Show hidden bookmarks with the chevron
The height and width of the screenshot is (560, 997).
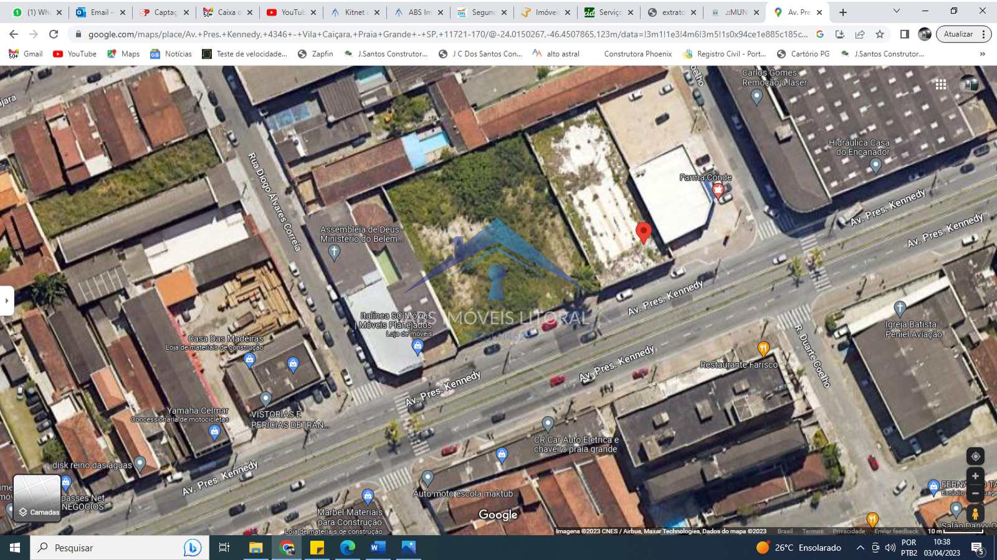click(x=982, y=54)
